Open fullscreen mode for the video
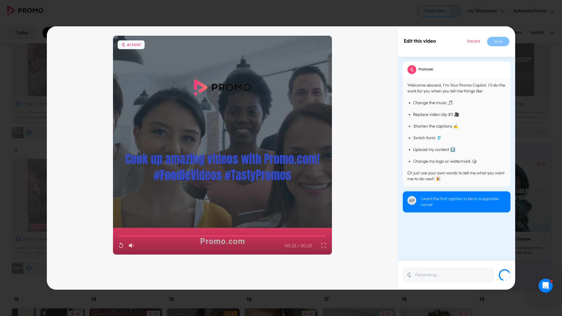This screenshot has height=316, width=562. (x=324, y=245)
